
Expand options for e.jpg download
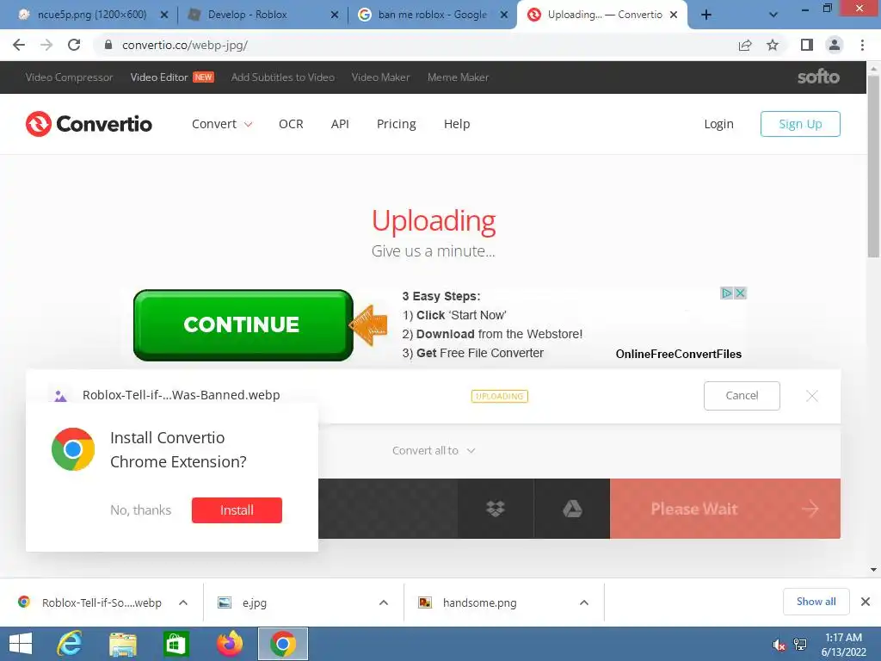pyautogui.click(x=384, y=602)
